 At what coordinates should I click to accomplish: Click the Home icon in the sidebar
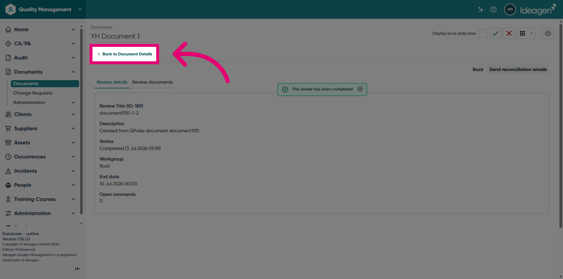(x=8, y=29)
